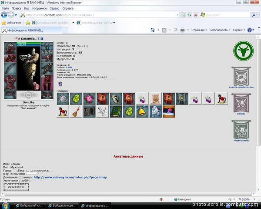Click the accordion gift icon
This screenshot has height=209, width=261.
[x=89, y=111]
